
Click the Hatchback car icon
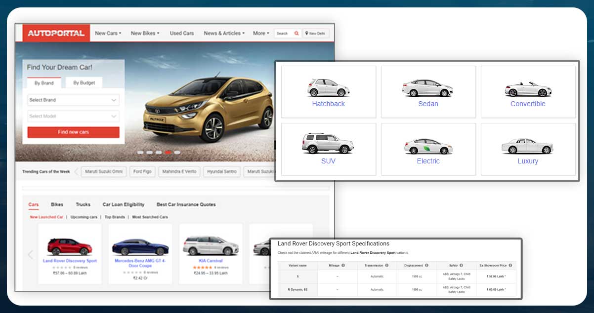click(328, 88)
